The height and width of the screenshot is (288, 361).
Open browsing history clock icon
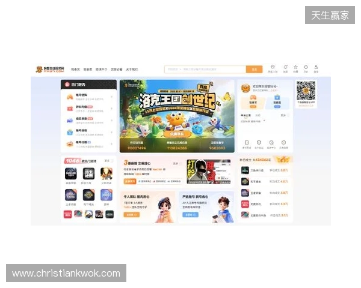(306, 67)
